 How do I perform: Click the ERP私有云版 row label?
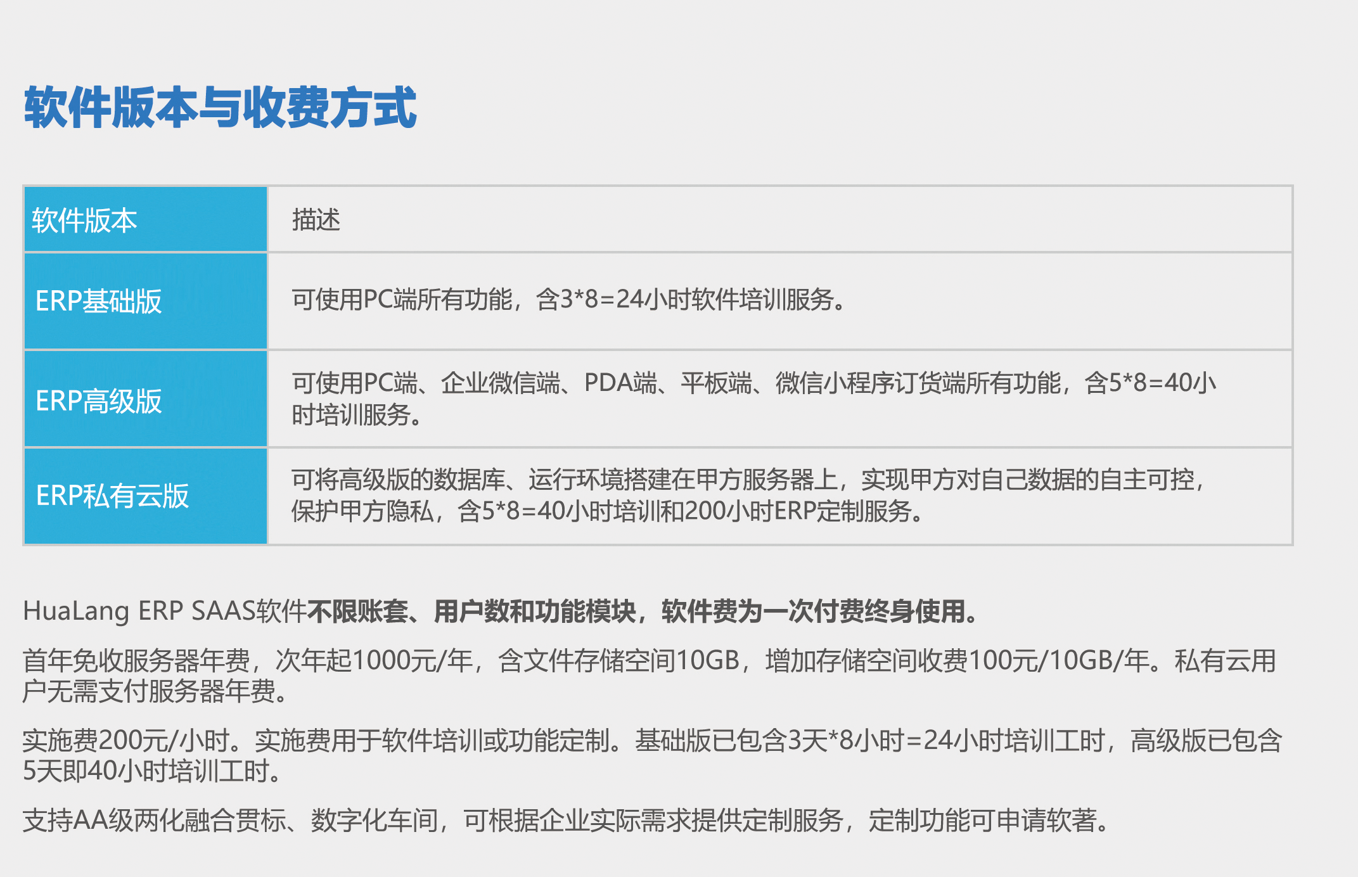pos(112,496)
